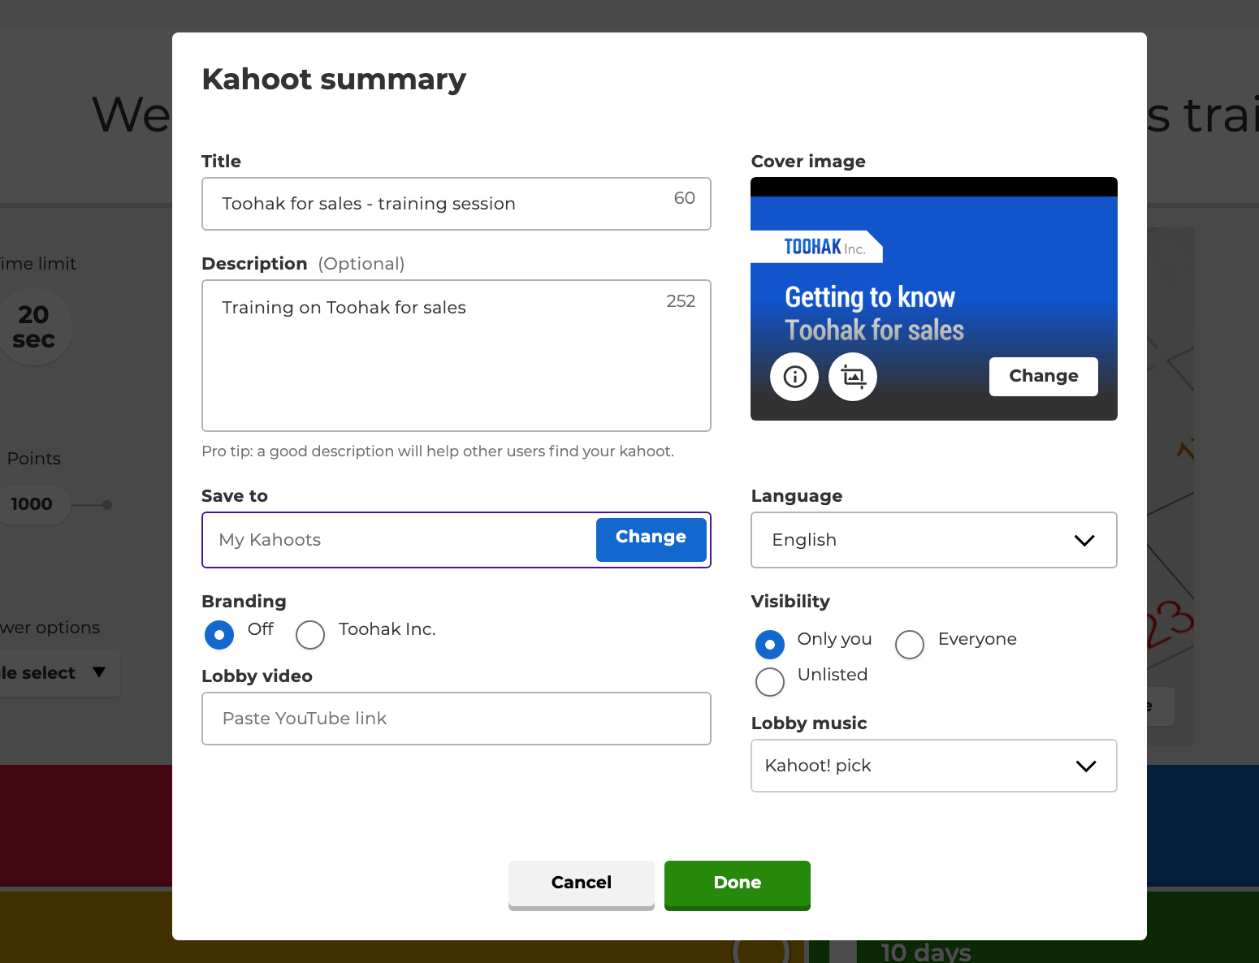Click the Description text area
1259x963 pixels.
pyautogui.click(x=456, y=356)
